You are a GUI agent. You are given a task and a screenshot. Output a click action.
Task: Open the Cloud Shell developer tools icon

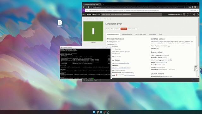(184, 15)
